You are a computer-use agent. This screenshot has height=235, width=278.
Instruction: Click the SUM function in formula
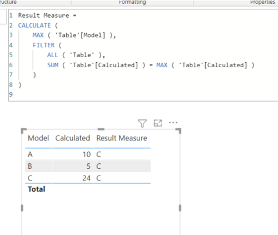(x=53, y=65)
